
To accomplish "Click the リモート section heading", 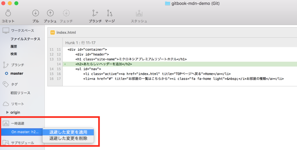I will (x=18, y=104).
